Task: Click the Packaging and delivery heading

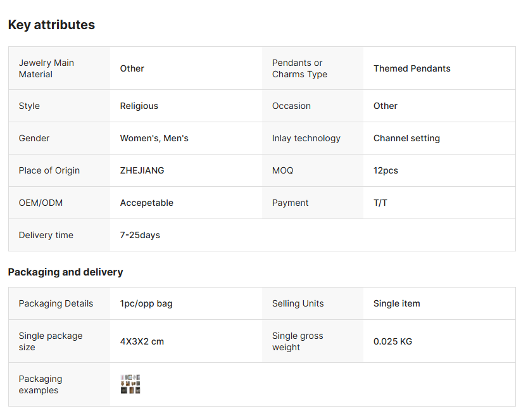Action: 65,272
